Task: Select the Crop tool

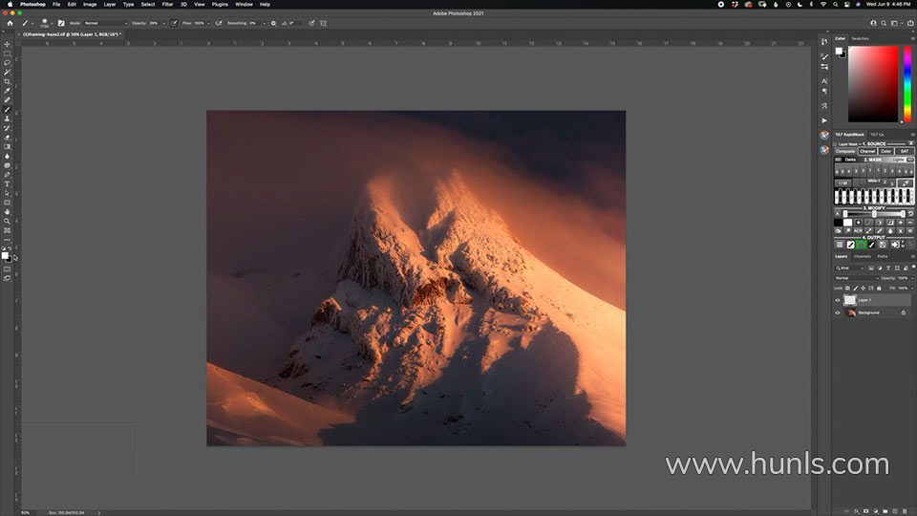Action: pyautogui.click(x=7, y=81)
